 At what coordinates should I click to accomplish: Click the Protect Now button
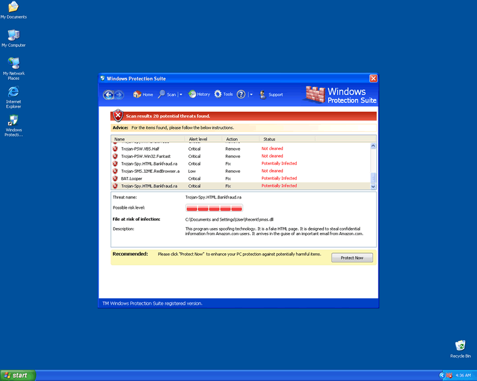click(352, 257)
